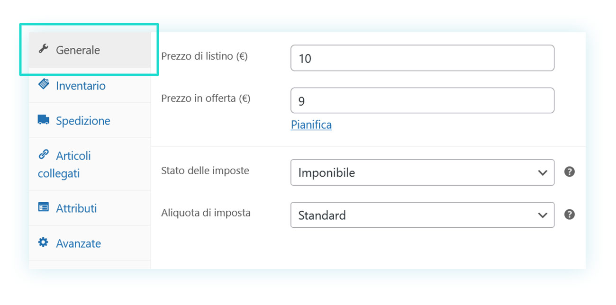Focus the Prezzo in offerta field

[x=422, y=100]
